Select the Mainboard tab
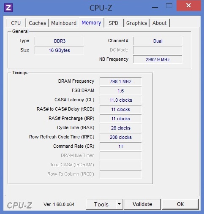Screen dimensions: 204x214 pyautogui.click(x=64, y=23)
